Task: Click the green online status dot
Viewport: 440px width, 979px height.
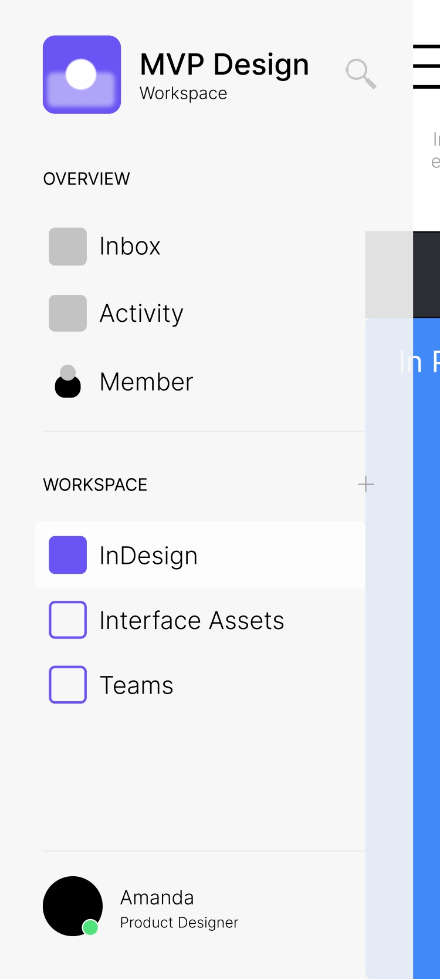Action: [90, 927]
